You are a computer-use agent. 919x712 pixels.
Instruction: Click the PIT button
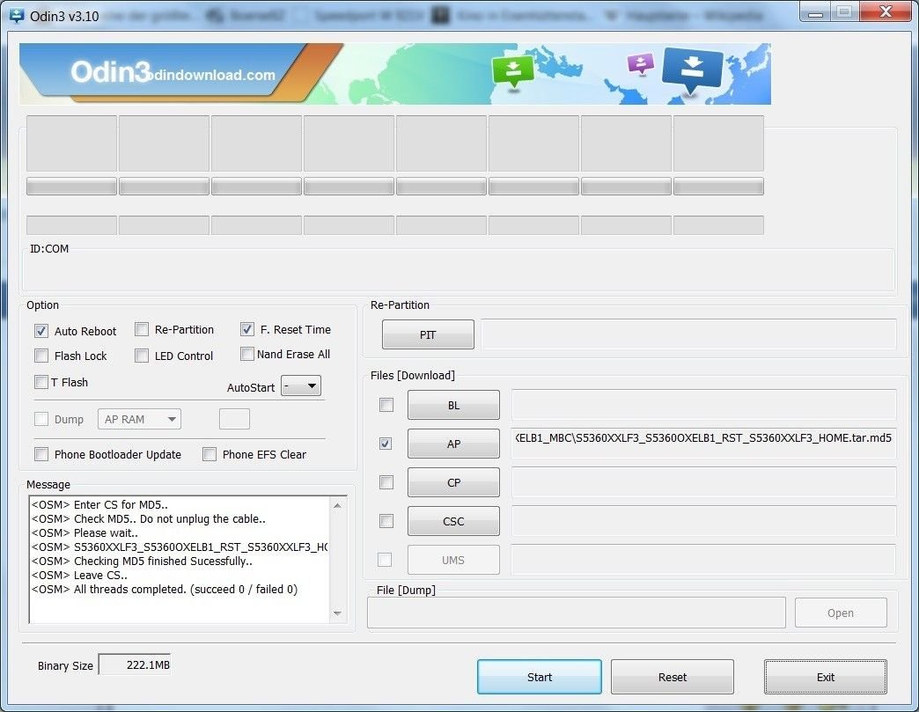428,334
